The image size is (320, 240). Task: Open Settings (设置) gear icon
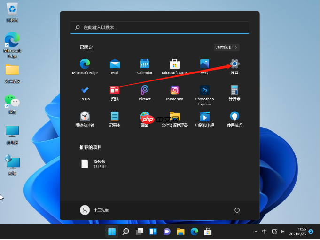tap(234, 67)
